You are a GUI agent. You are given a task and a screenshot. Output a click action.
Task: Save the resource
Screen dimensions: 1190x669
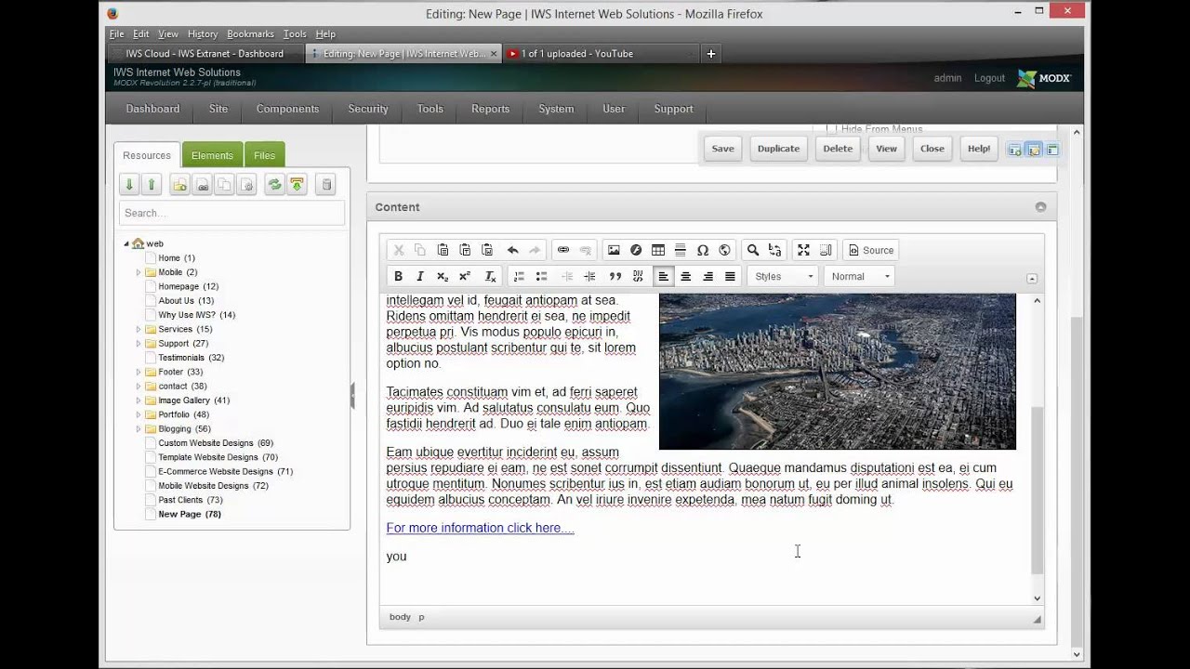click(722, 149)
